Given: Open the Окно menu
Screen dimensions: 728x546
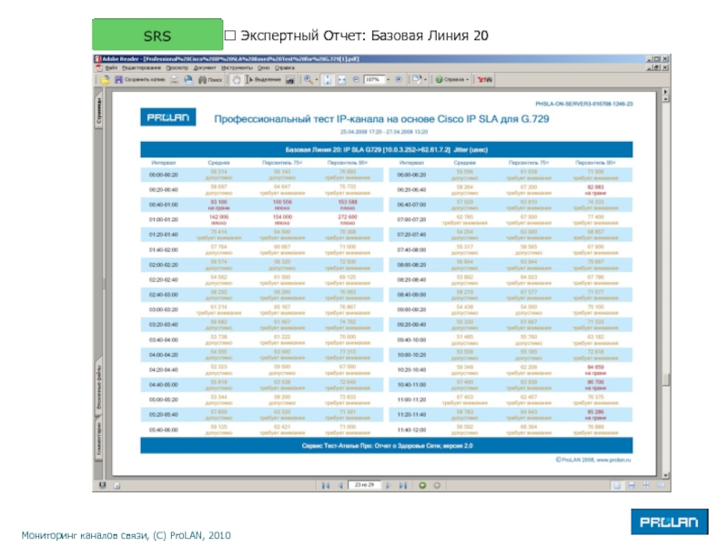Looking at the screenshot, I should coord(263,67).
